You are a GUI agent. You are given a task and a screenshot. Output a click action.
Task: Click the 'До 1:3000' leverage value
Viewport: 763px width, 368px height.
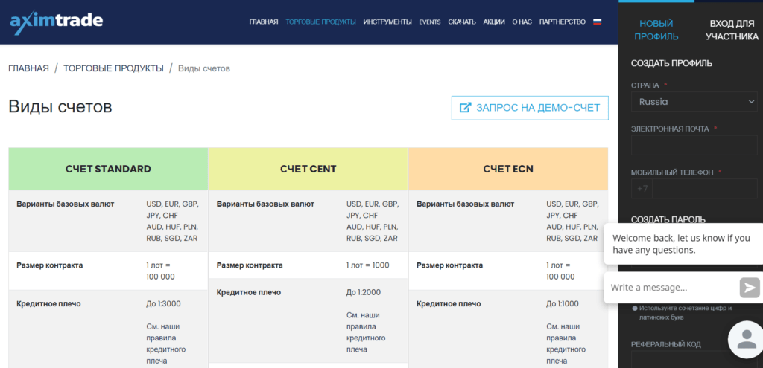pyautogui.click(x=163, y=304)
